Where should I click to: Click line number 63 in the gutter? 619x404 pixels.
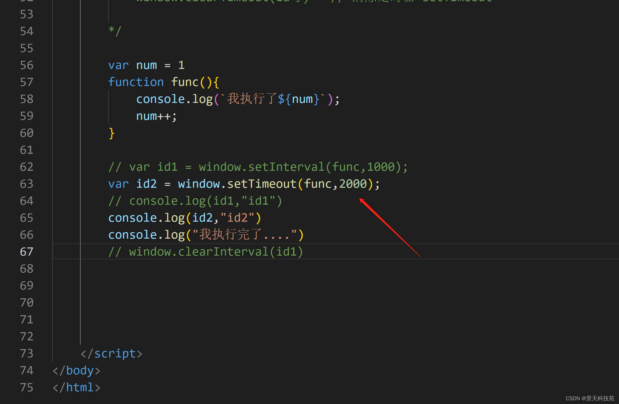click(x=27, y=184)
